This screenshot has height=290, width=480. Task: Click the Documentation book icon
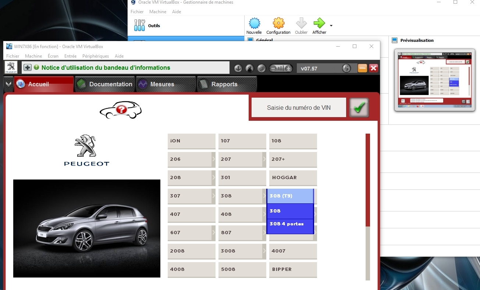[81, 84]
